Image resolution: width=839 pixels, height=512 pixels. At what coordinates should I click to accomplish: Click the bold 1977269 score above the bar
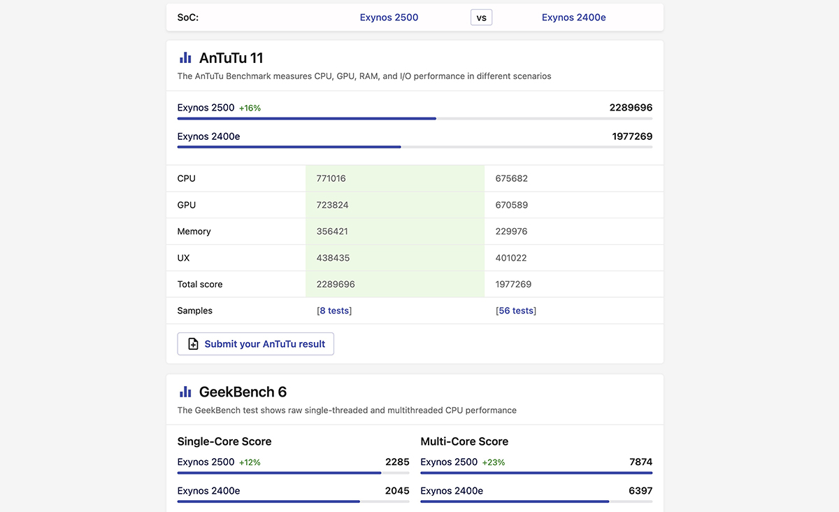pyautogui.click(x=632, y=136)
